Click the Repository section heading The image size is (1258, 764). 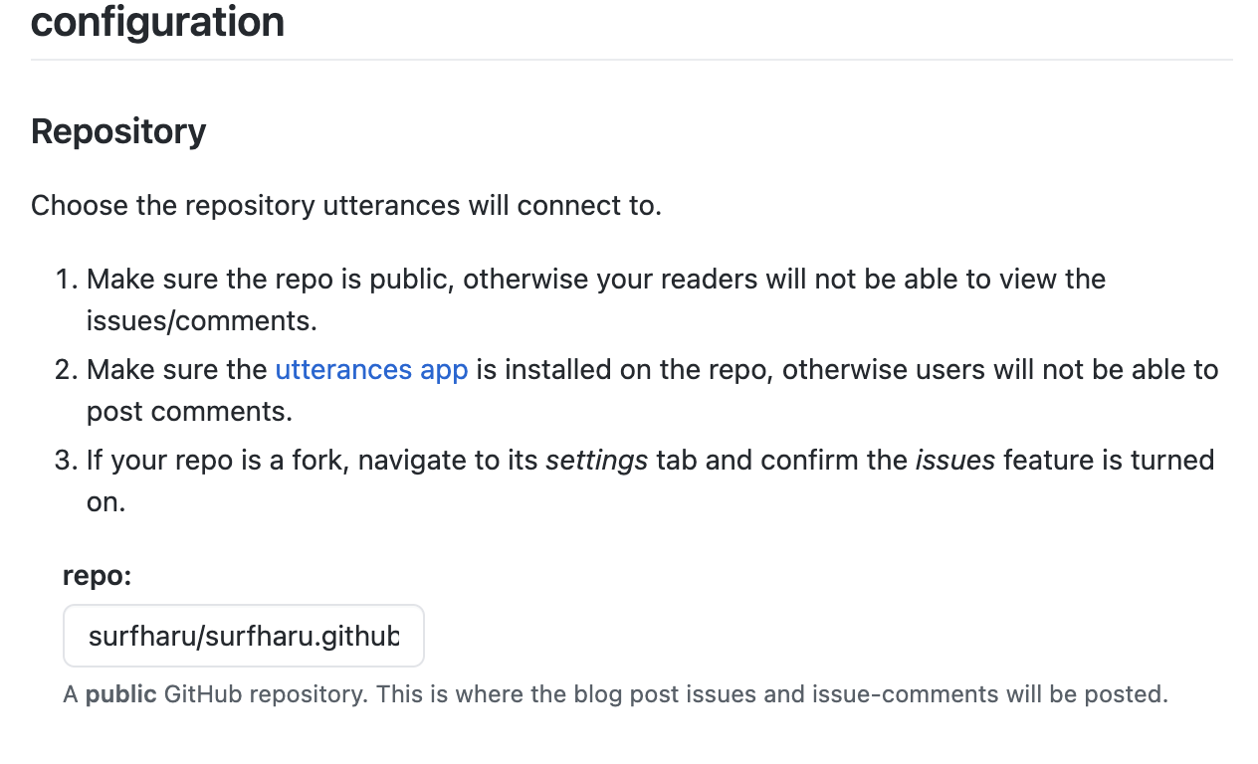point(118,131)
